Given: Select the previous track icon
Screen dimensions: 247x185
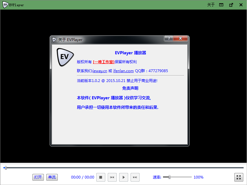Looking at the screenshot, I should [x=112, y=177].
